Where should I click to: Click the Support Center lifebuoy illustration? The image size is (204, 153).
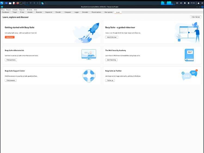pos(89,76)
